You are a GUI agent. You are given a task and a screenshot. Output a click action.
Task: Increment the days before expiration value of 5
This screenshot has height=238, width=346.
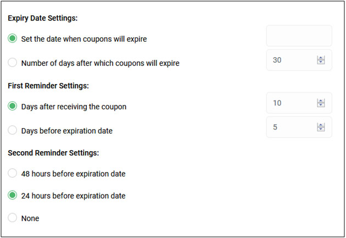tap(321, 125)
